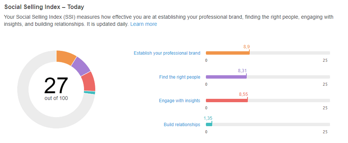Click the orange professional brand progress bar
The width and height of the screenshot is (348, 143).
(x=228, y=53)
